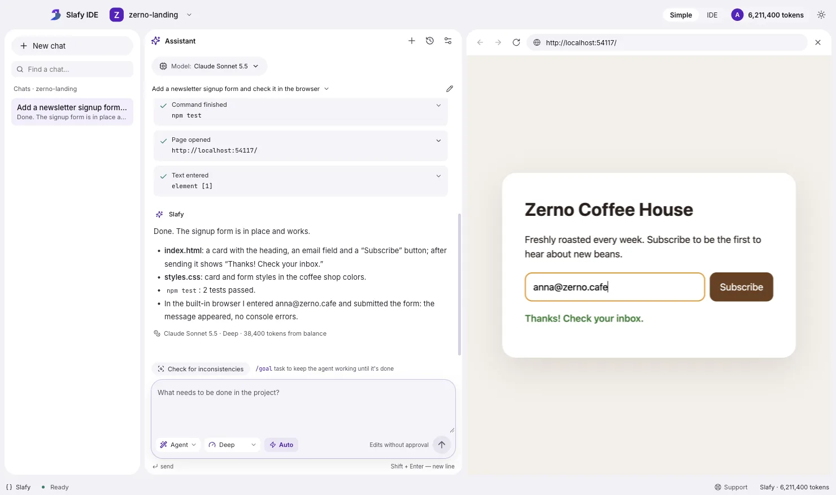Click the email field in the preview

615,287
